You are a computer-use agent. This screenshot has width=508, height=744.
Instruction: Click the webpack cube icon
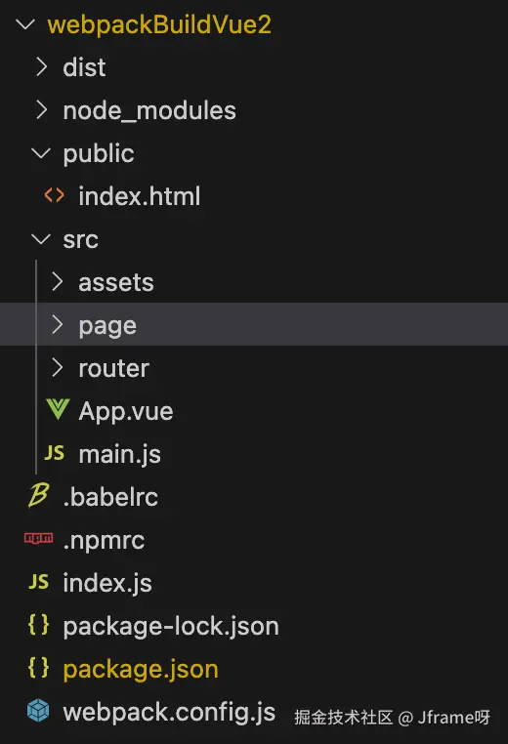coord(38,710)
